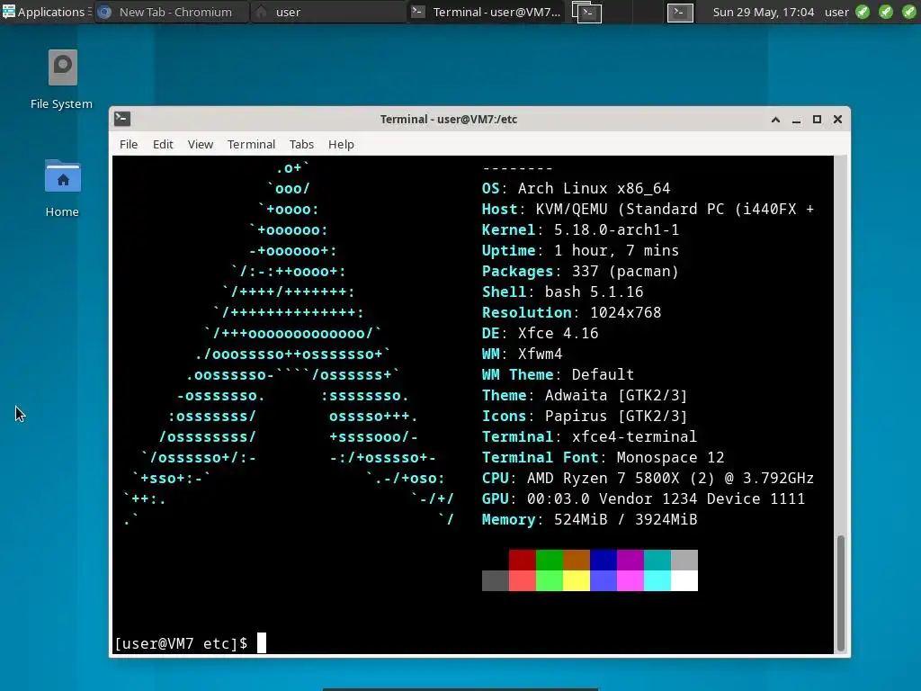Click the 'WM: Xfwm4' line
Image resolution: width=921 pixels, height=691 pixels.
(523, 354)
